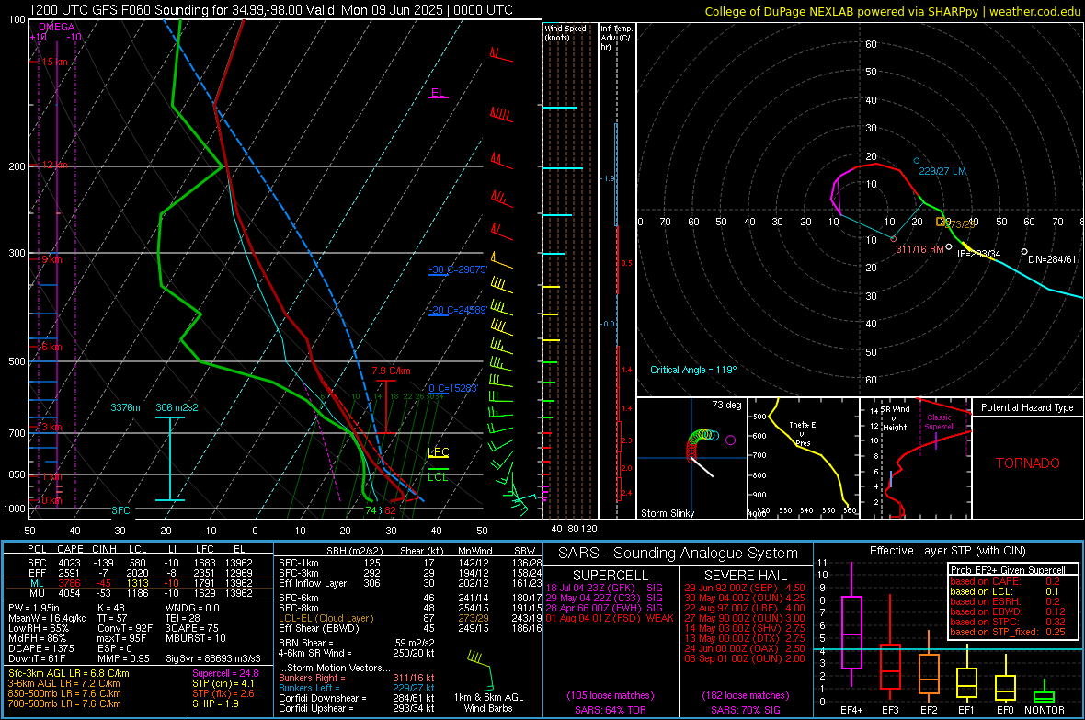Click the 306 m2s2 effective inflow label
The height and width of the screenshot is (720, 1085).
tap(177, 407)
